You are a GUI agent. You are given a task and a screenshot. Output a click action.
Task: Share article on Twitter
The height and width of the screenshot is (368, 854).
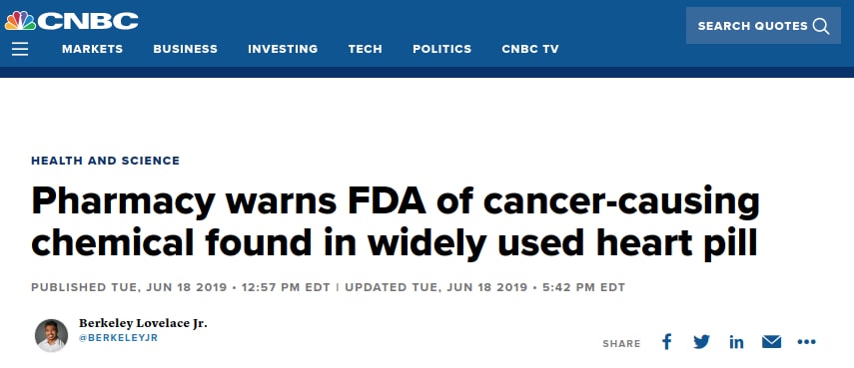click(701, 342)
